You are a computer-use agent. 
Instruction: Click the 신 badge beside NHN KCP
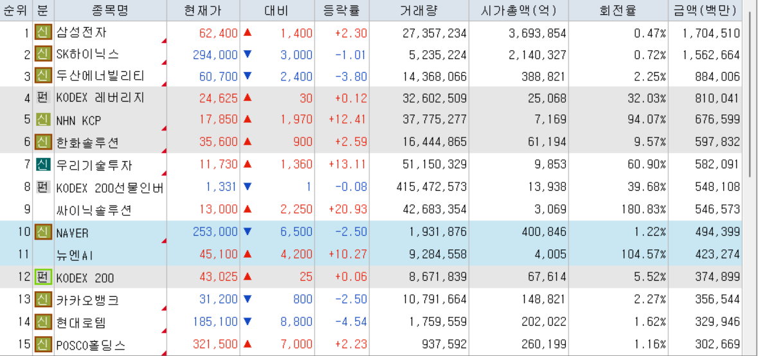(x=43, y=120)
